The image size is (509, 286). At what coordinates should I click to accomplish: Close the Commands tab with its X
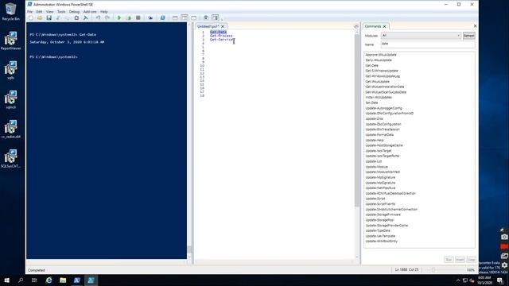[384, 26]
